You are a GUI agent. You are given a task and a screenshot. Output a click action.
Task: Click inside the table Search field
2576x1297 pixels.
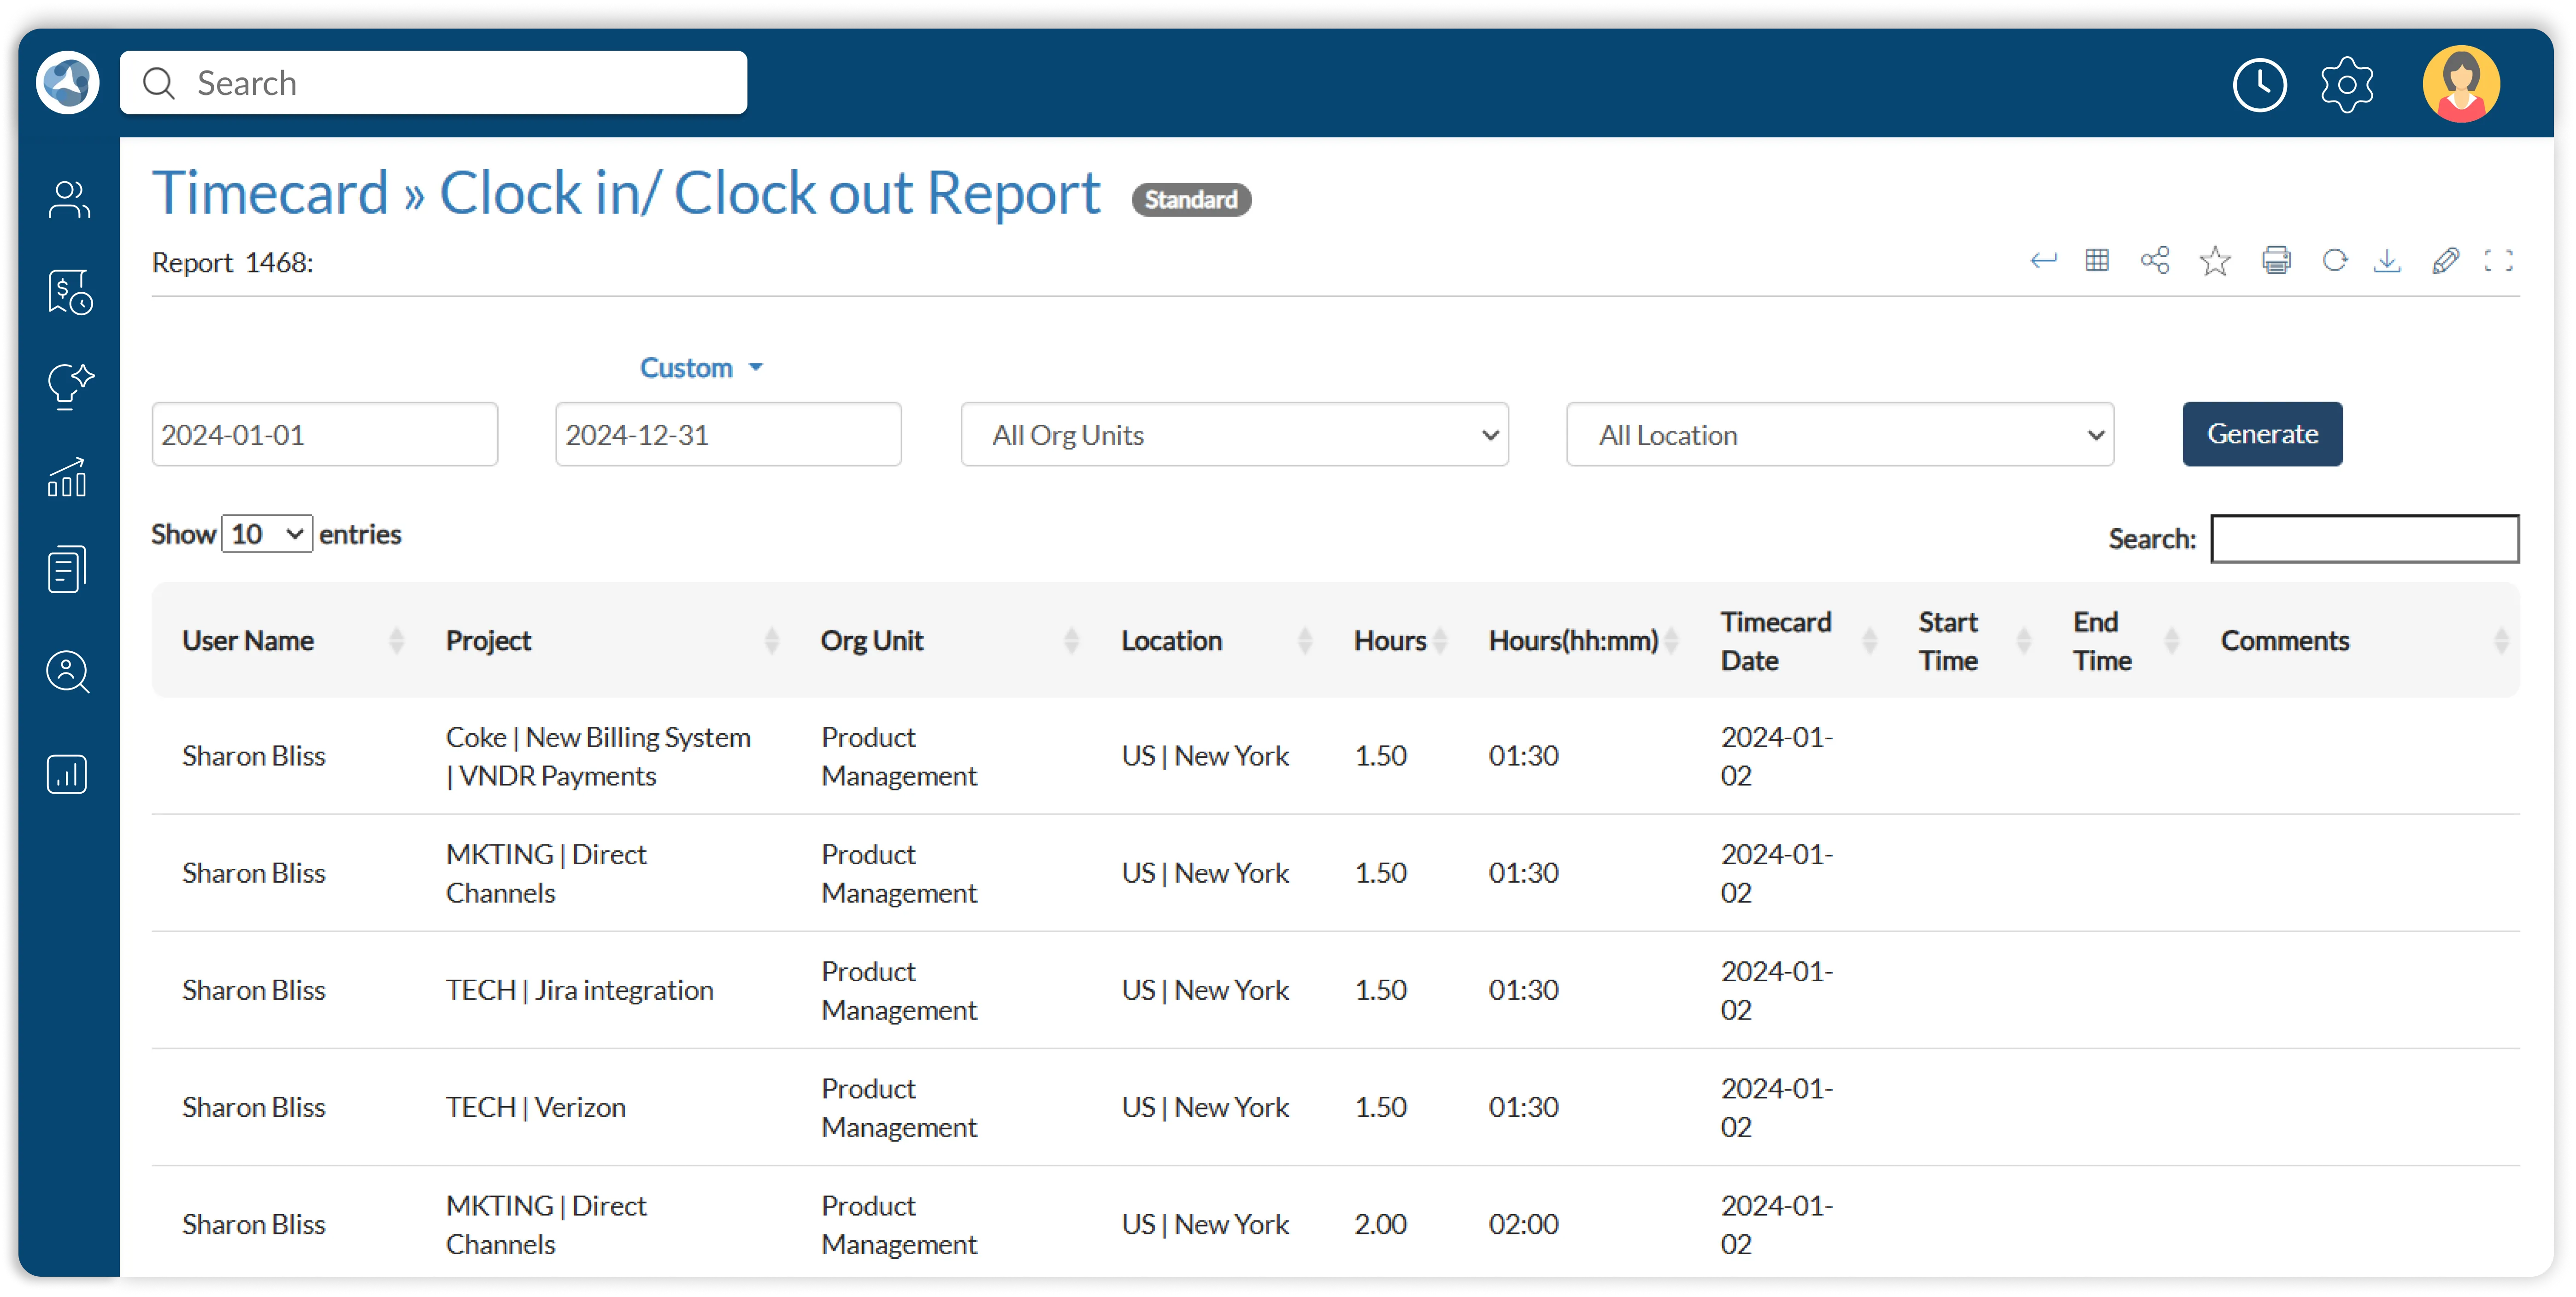(x=2364, y=539)
